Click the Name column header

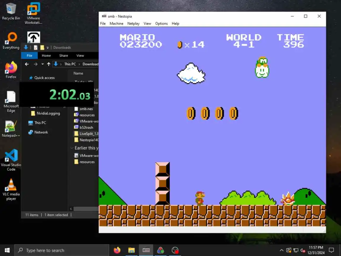(x=78, y=73)
